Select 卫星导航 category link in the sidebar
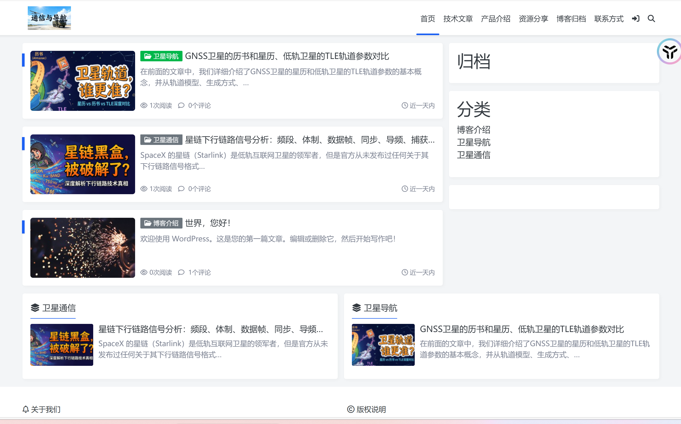681x424 pixels. (474, 143)
